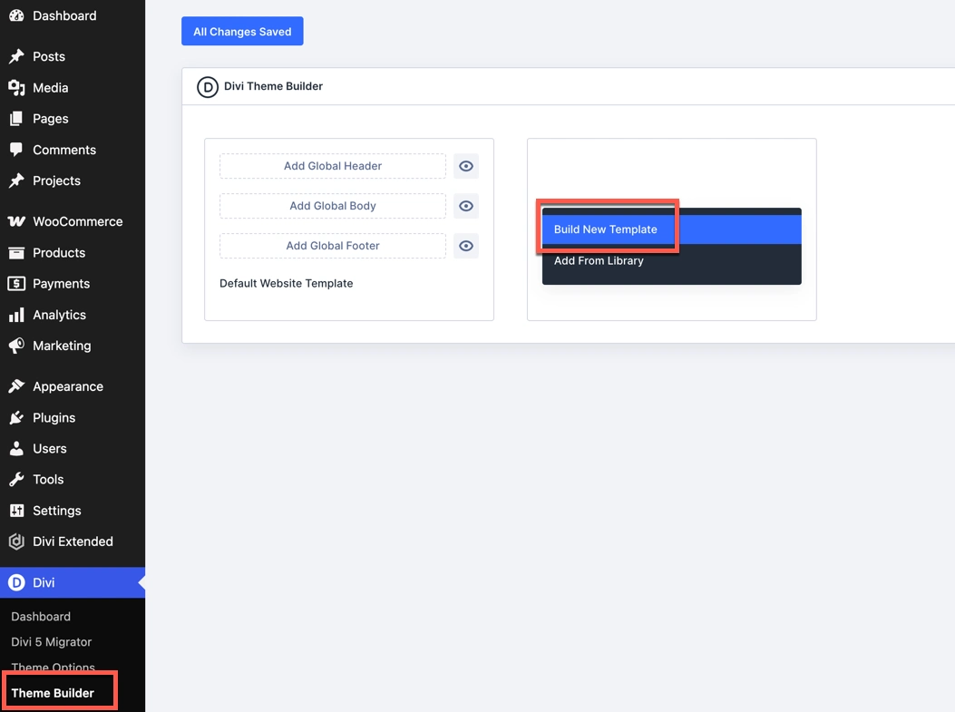This screenshot has height=712, width=955.
Task: Open Marketing menu item
Action: point(73,346)
